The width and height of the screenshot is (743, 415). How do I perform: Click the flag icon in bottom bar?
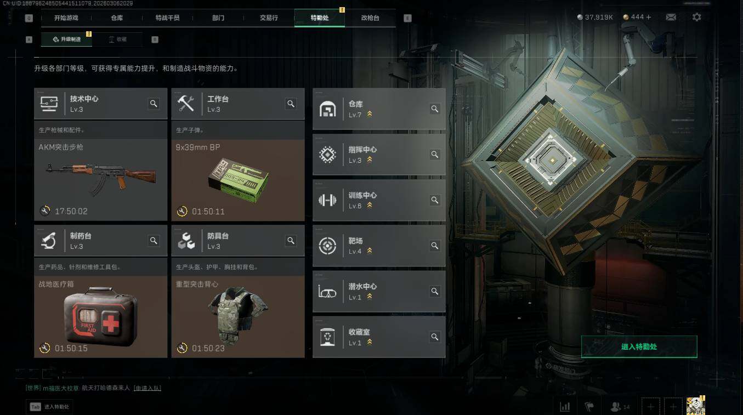tap(589, 407)
